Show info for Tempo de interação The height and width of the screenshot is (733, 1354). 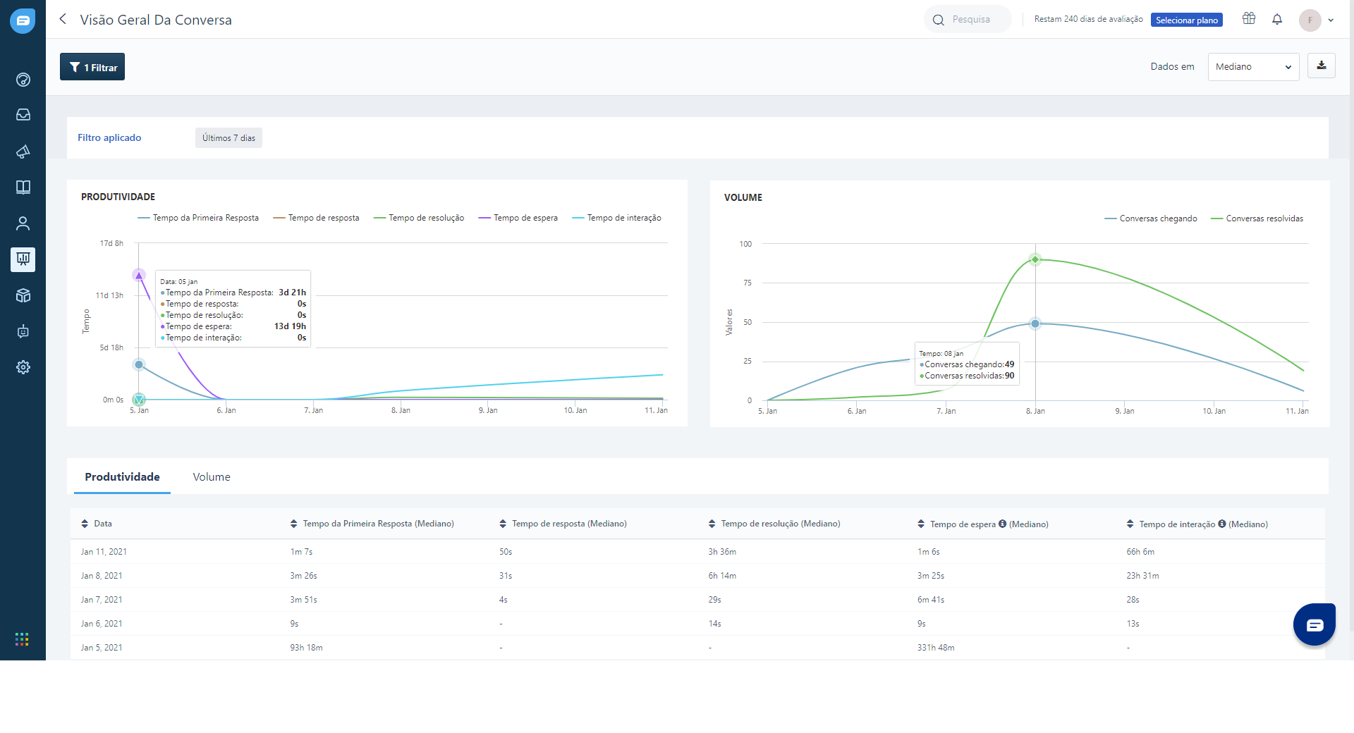click(1222, 524)
